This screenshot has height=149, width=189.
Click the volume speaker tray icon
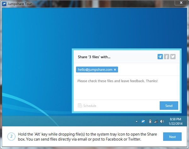[162, 121]
